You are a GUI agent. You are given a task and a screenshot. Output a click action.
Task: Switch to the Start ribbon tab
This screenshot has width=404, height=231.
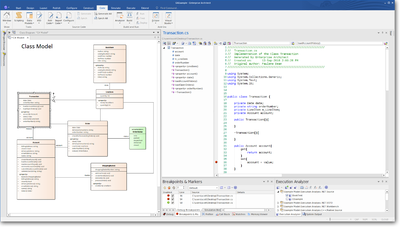click(19, 8)
